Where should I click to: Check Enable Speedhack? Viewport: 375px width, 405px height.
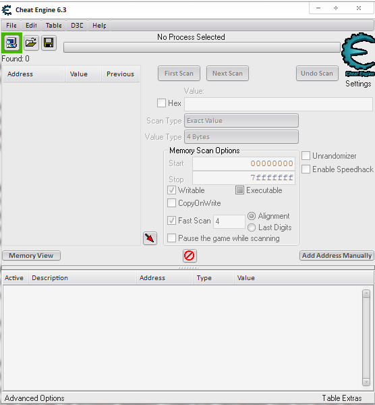(x=306, y=169)
